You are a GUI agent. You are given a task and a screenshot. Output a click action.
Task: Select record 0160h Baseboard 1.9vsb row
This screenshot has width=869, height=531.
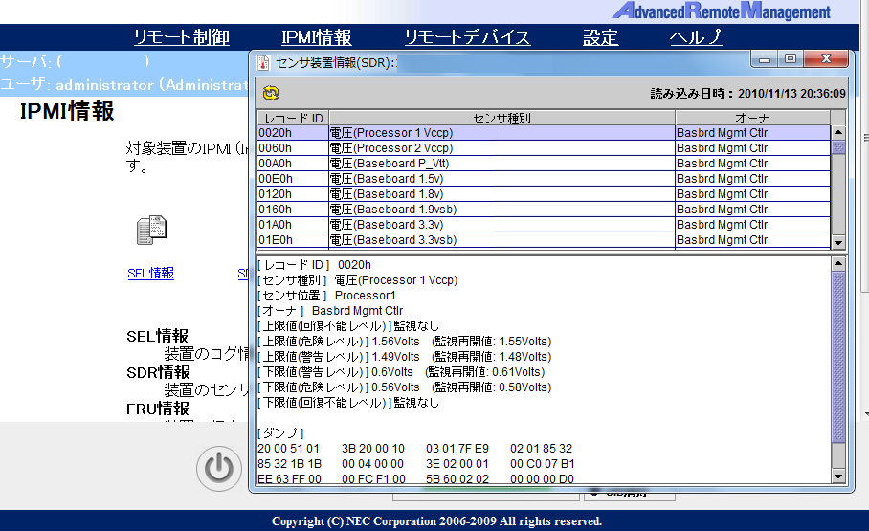pyautogui.click(x=544, y=210)
